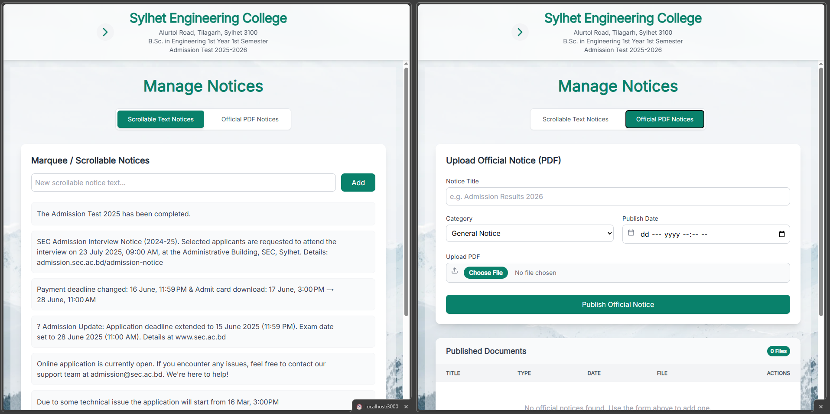Select Official PDF Notices tab in right window
The image size is (830, 414).
[x=665, y=119]
